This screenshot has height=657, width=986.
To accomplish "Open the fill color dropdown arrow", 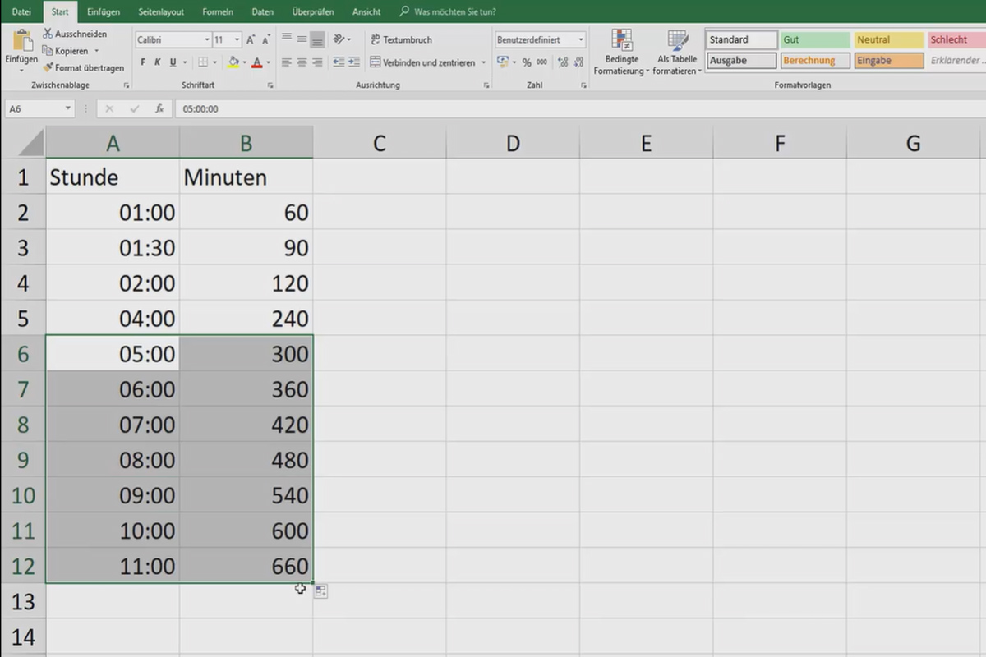I will click(x=244, y=62).
